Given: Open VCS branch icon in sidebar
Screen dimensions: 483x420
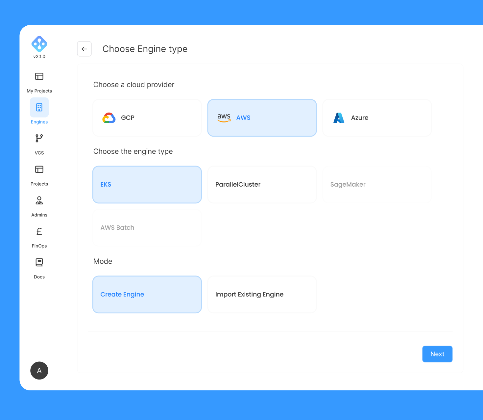Looking at the screenshot, I should point(39,138).
